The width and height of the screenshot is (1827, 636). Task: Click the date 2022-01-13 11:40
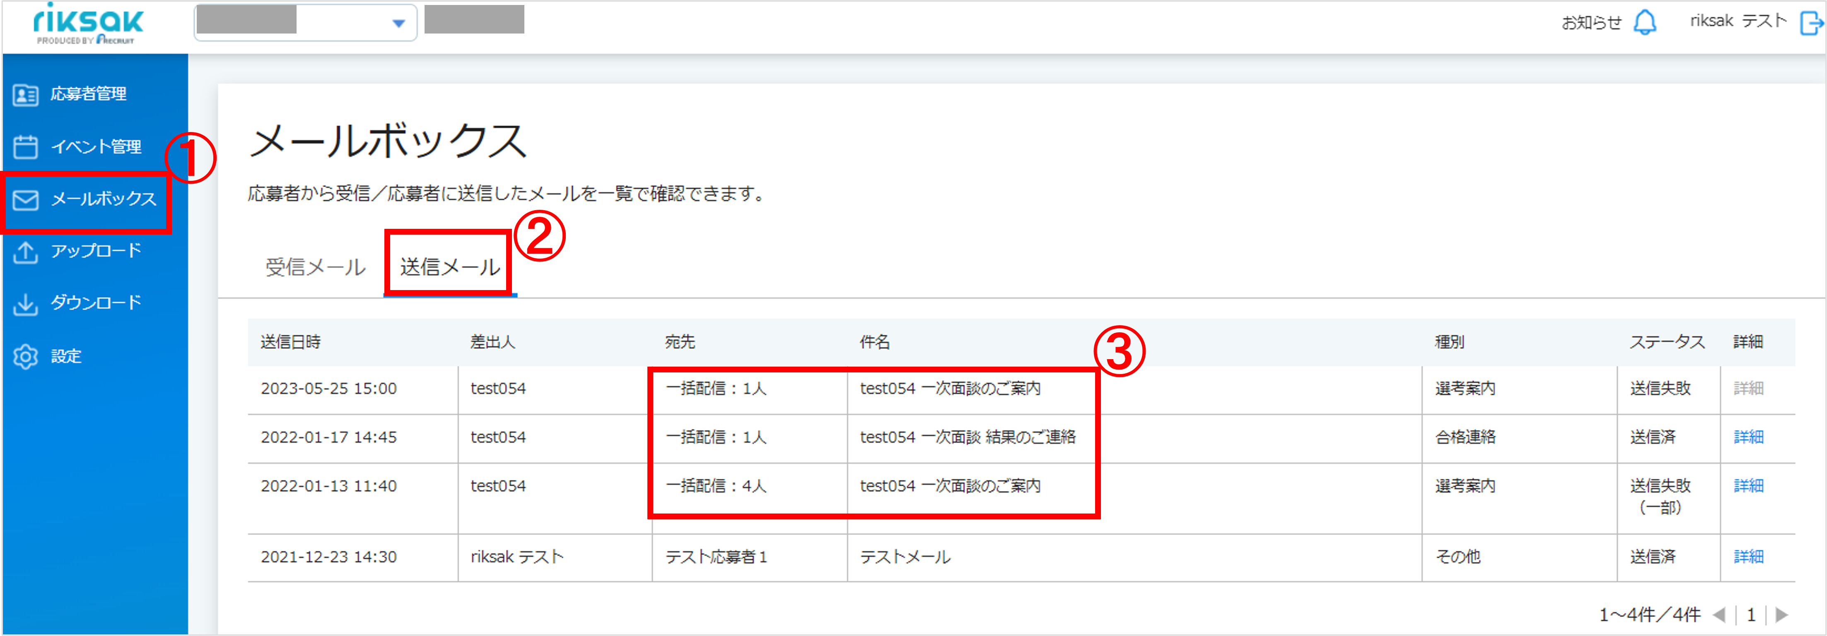[328, 486]
